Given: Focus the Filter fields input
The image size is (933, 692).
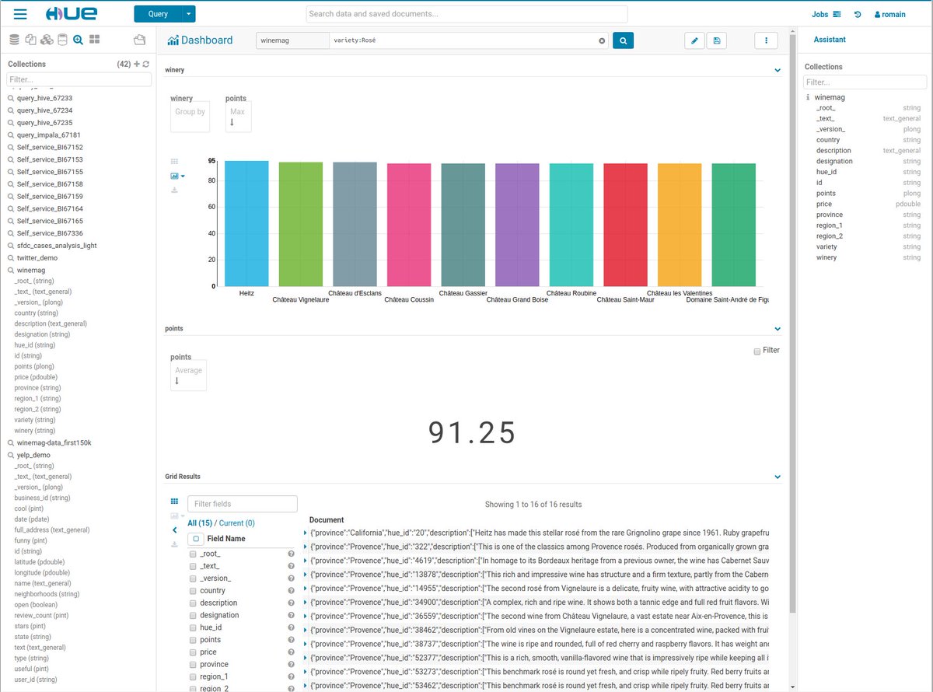Looking at the screenshot, I should (x=243, y=504).
